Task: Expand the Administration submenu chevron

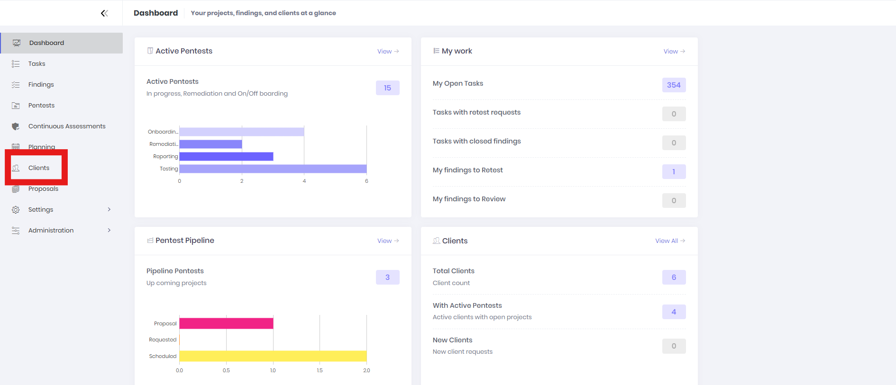Action: pyautogui.click(x=109, y=230)
